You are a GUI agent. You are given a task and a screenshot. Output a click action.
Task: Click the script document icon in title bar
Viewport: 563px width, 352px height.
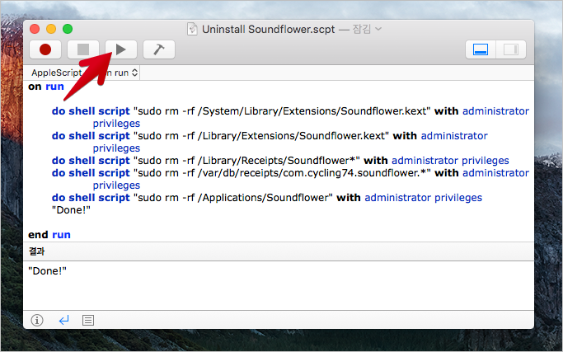(192, 29)
